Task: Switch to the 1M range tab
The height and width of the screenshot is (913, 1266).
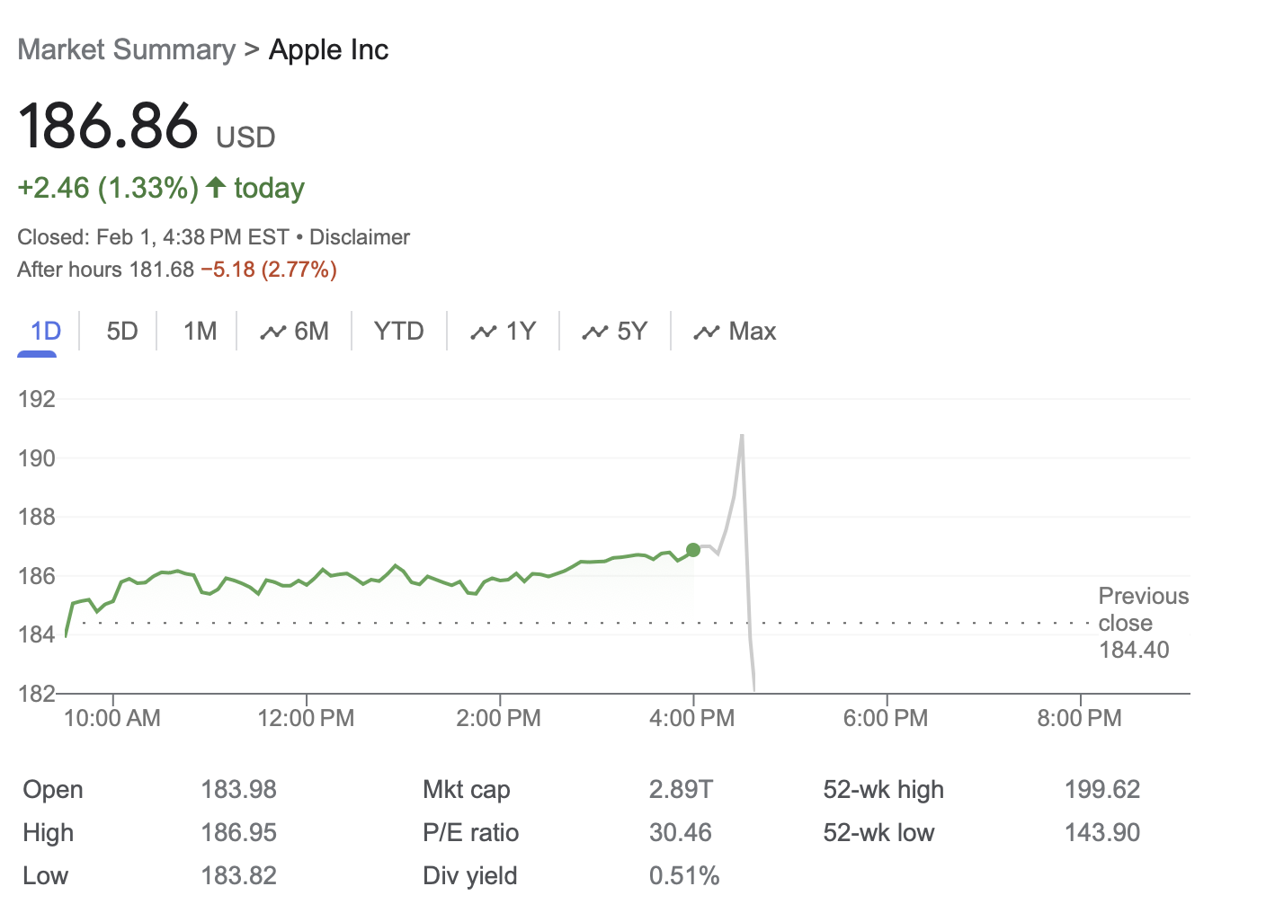Action: coord(201,332)
